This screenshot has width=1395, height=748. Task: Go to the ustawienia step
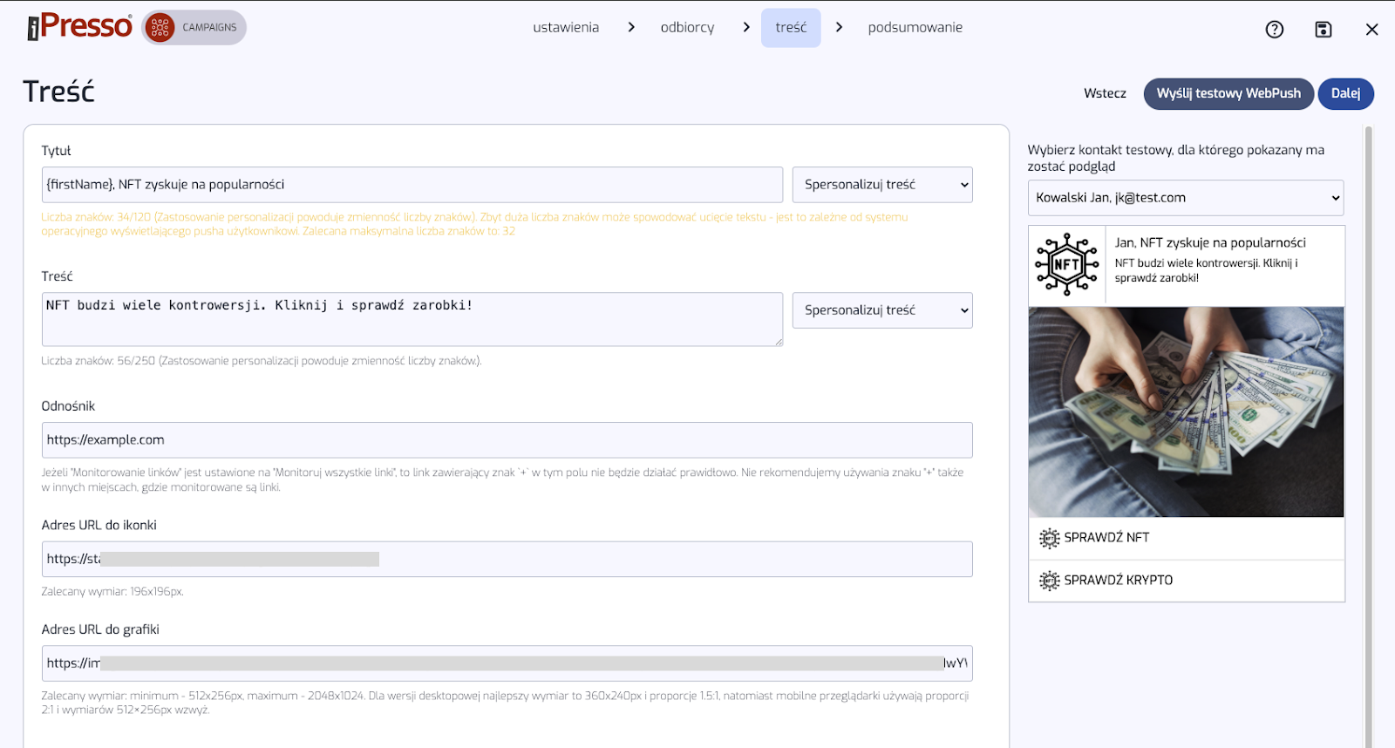click(566, 28)
